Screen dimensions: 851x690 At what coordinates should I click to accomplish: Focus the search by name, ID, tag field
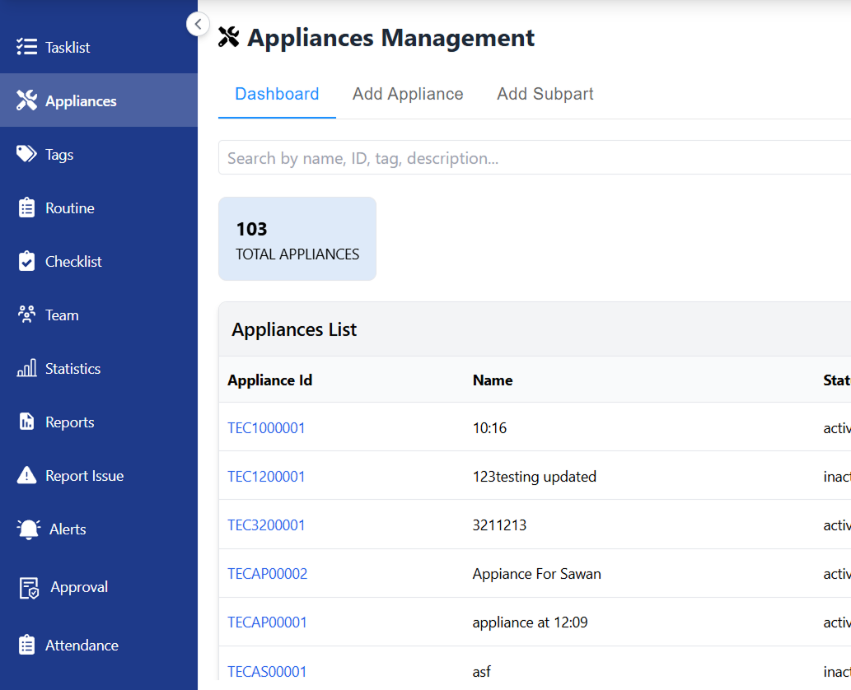(535, 158)
